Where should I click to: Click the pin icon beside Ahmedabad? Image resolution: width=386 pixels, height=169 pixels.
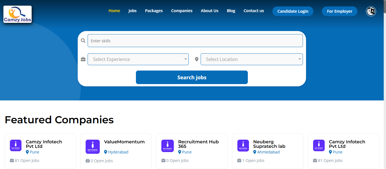point(255,152)
